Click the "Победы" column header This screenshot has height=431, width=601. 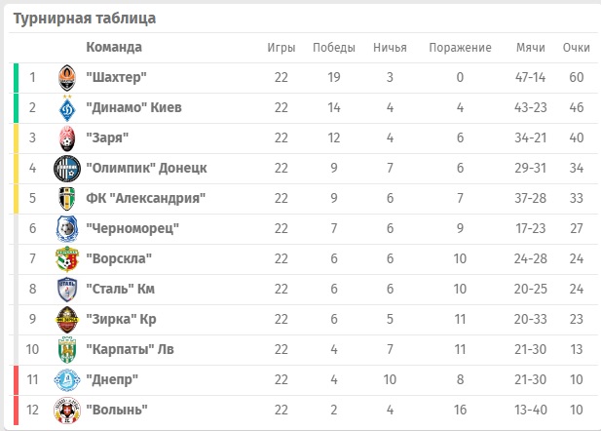tap(334, 48)
